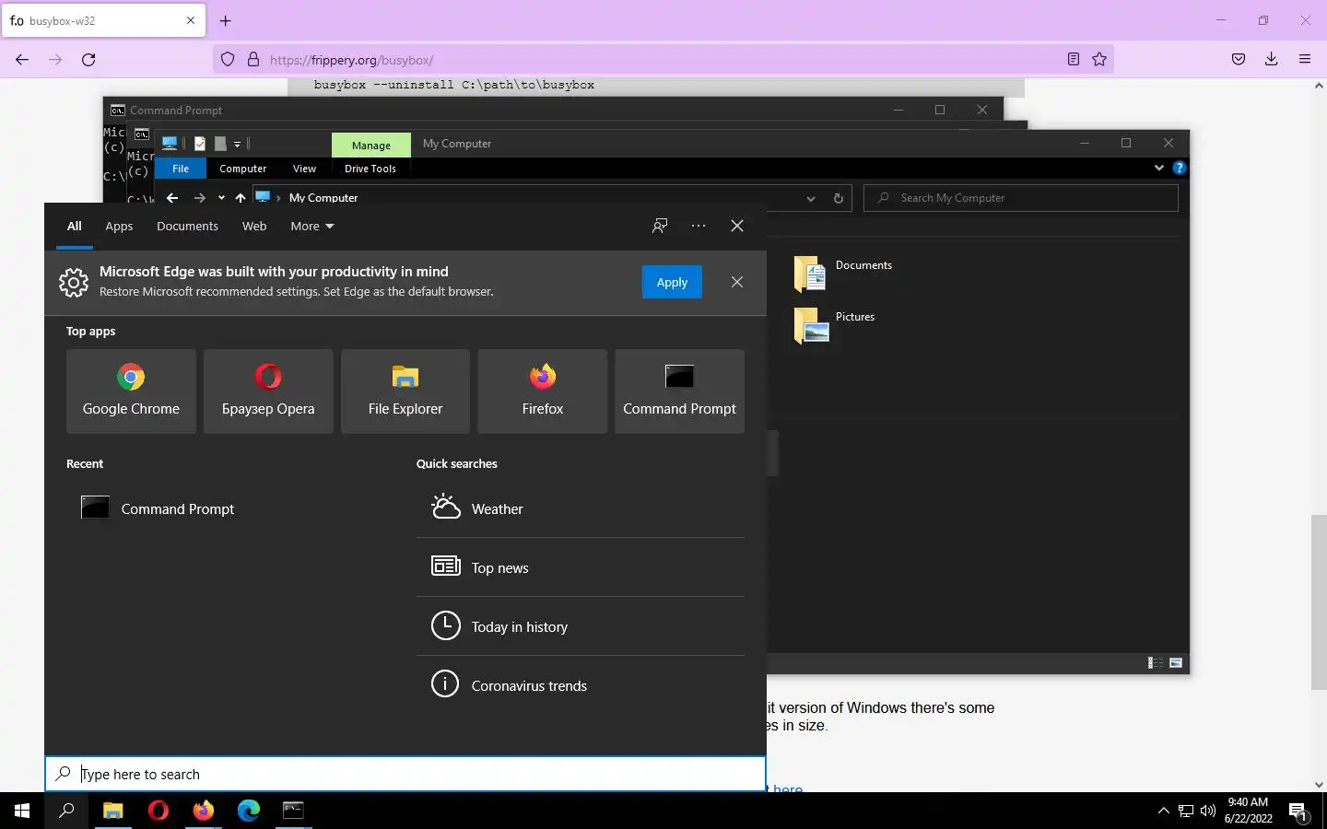1327x829 pixels.
Task: Open a new Firefox tab
Action: [226, 20]
